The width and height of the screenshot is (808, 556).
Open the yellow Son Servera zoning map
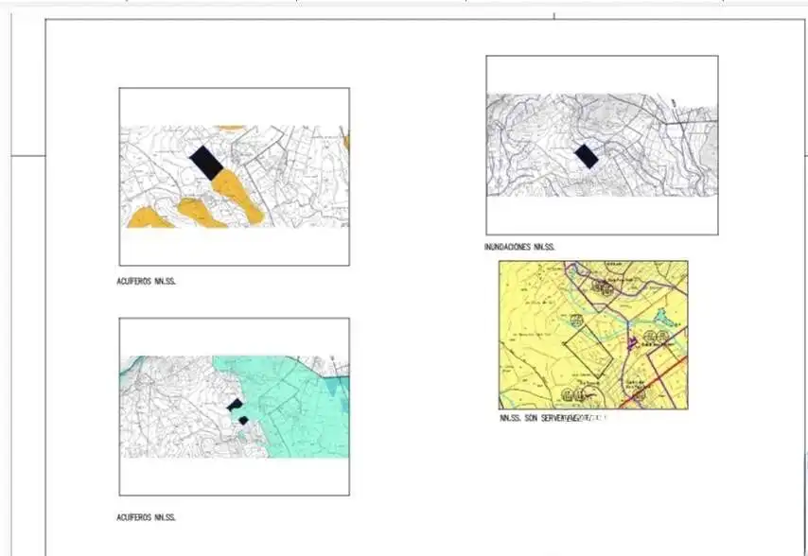pos(593,335)
